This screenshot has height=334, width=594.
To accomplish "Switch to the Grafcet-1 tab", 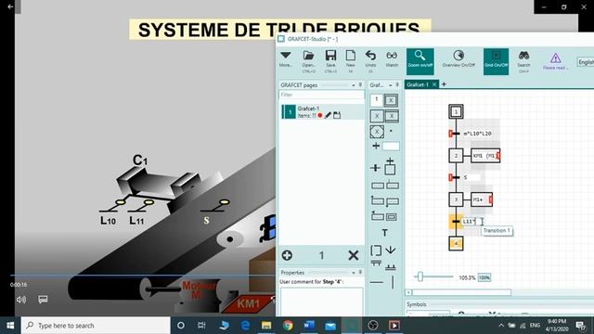I will tap(418, 84).
